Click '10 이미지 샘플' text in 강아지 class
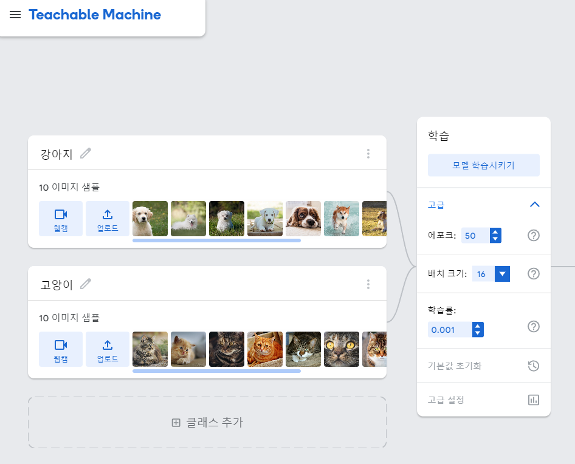This screenshot has height=464, width=575. pos(69,187)
